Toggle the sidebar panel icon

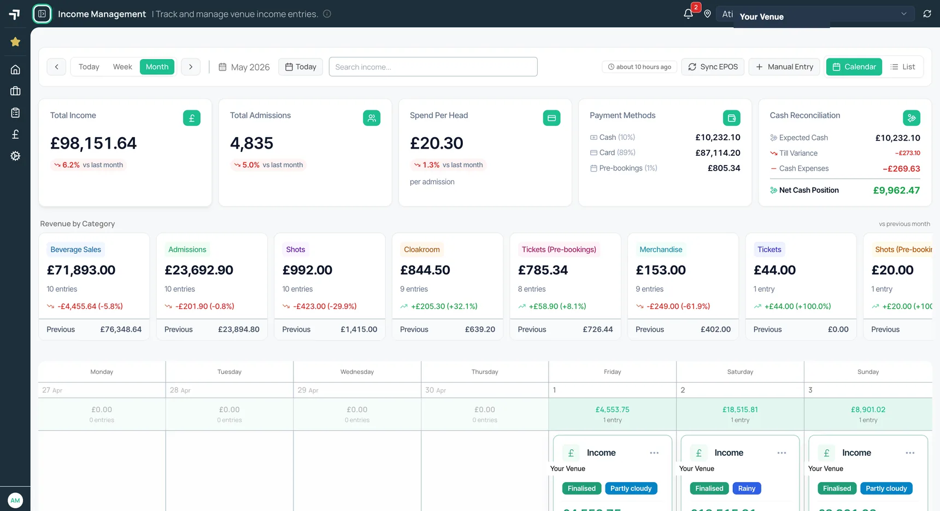[x=42, y=14]
